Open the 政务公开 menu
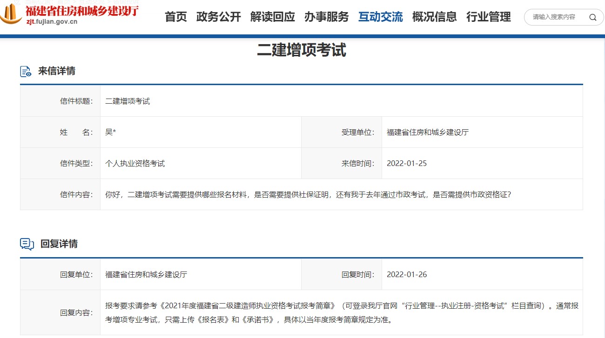Viewport: 605px width, 338px height. pos(219,17)
